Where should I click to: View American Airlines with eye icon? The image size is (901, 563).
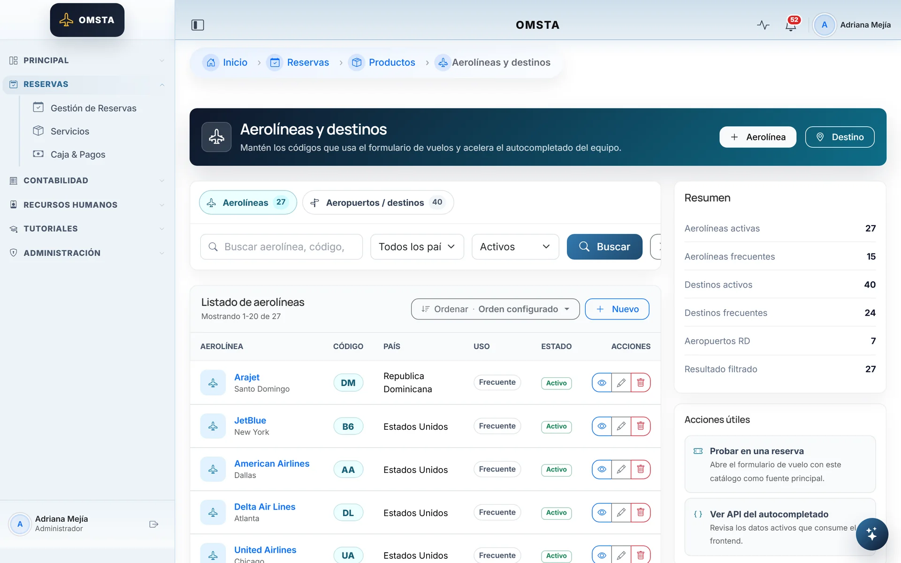point(602,469)
